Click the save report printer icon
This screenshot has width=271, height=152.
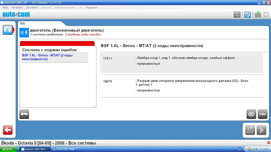pyautogui.click(x=250, y=130)
